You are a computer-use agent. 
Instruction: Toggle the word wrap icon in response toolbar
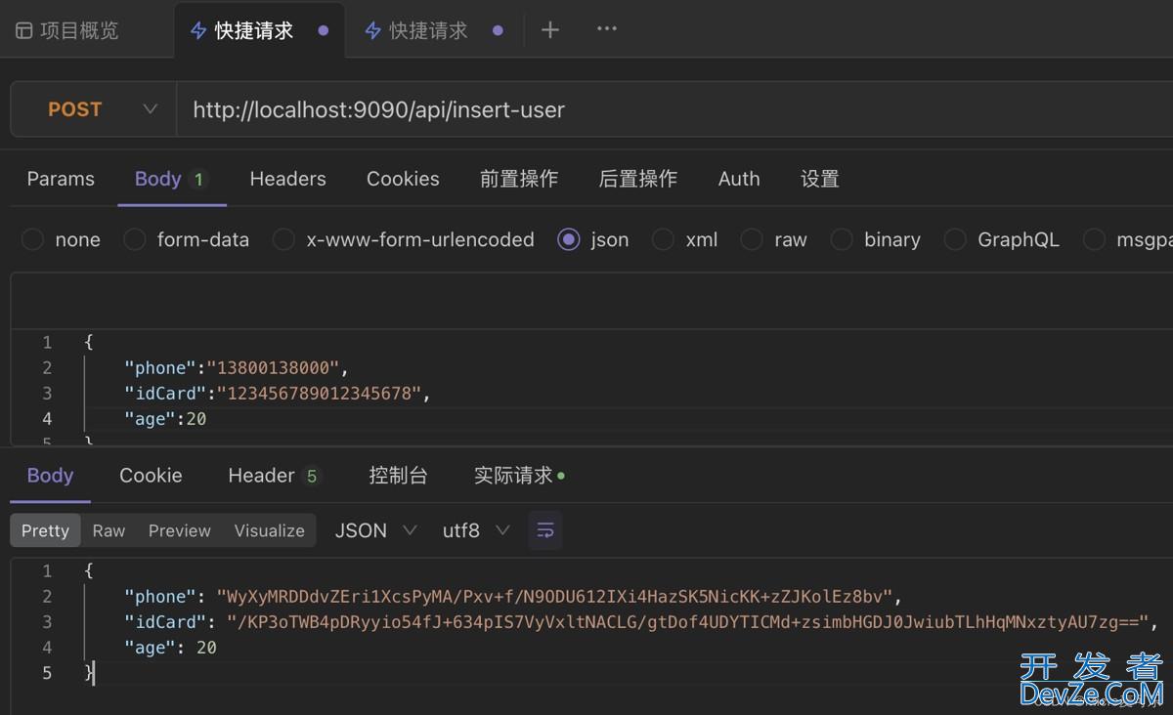545,530
